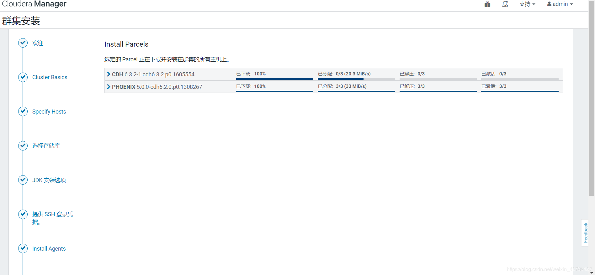This screenshot has height=275, width=595.
Task: Click the page vertical scrollbar thumb
Action: (592, 98)
